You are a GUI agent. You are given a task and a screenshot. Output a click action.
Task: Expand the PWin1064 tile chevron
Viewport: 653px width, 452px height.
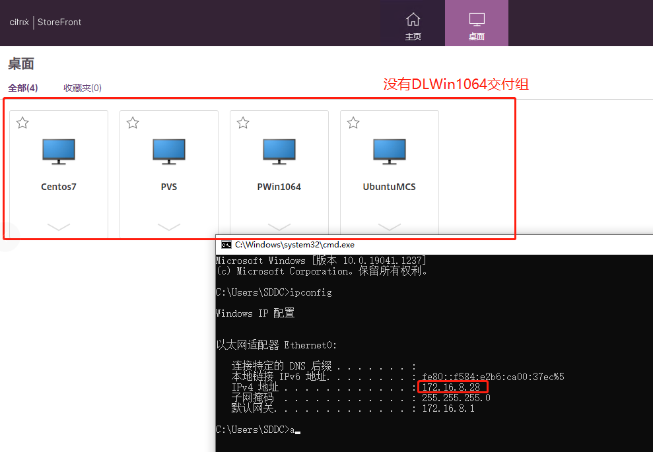coord(279,227)
